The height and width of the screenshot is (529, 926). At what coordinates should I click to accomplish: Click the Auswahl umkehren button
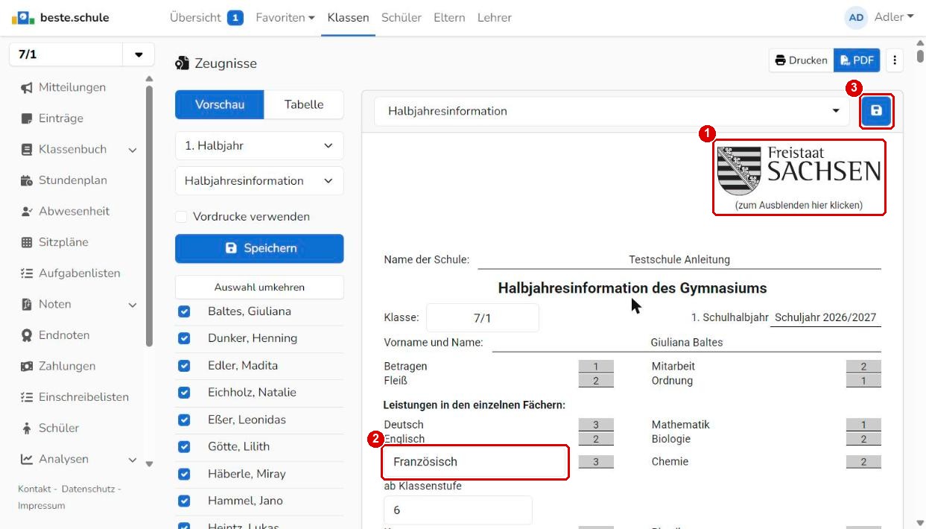coord(259,287)
